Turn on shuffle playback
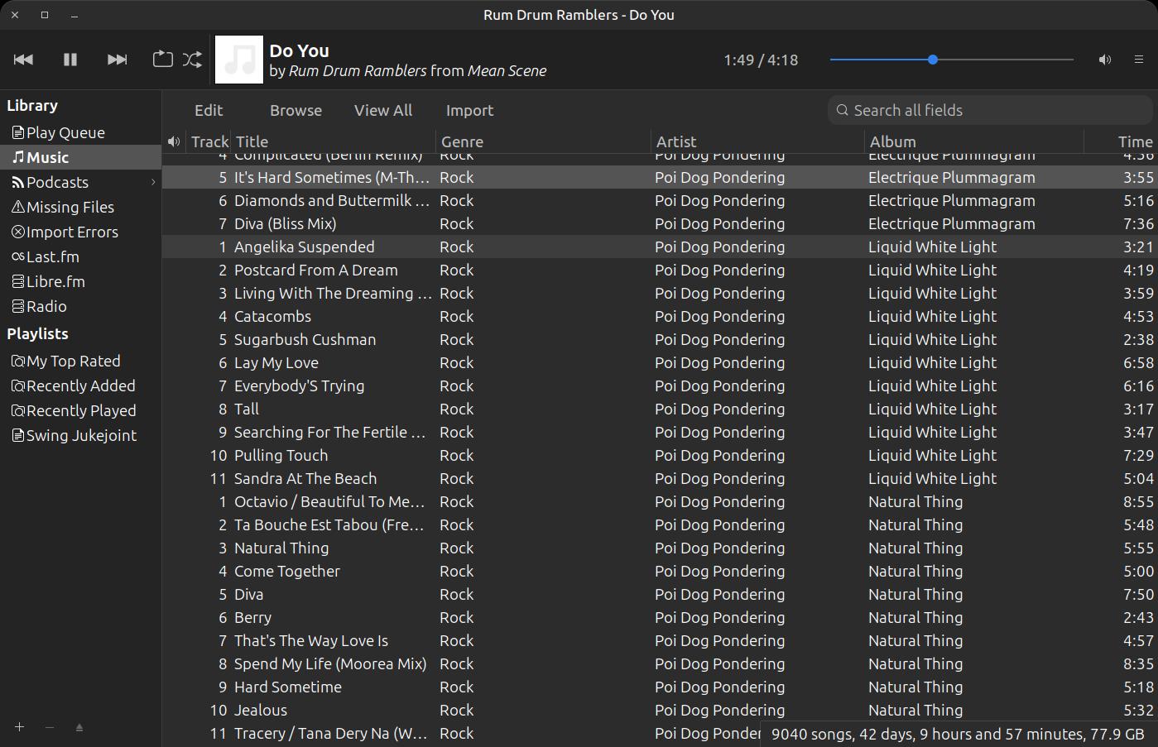Viewport: 1158px width, 747px height. [192, 60]
